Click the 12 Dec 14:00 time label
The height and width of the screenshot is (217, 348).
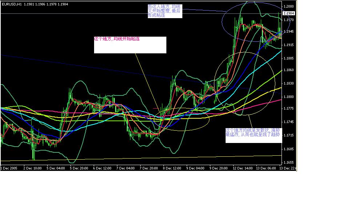tap(243, 168)
